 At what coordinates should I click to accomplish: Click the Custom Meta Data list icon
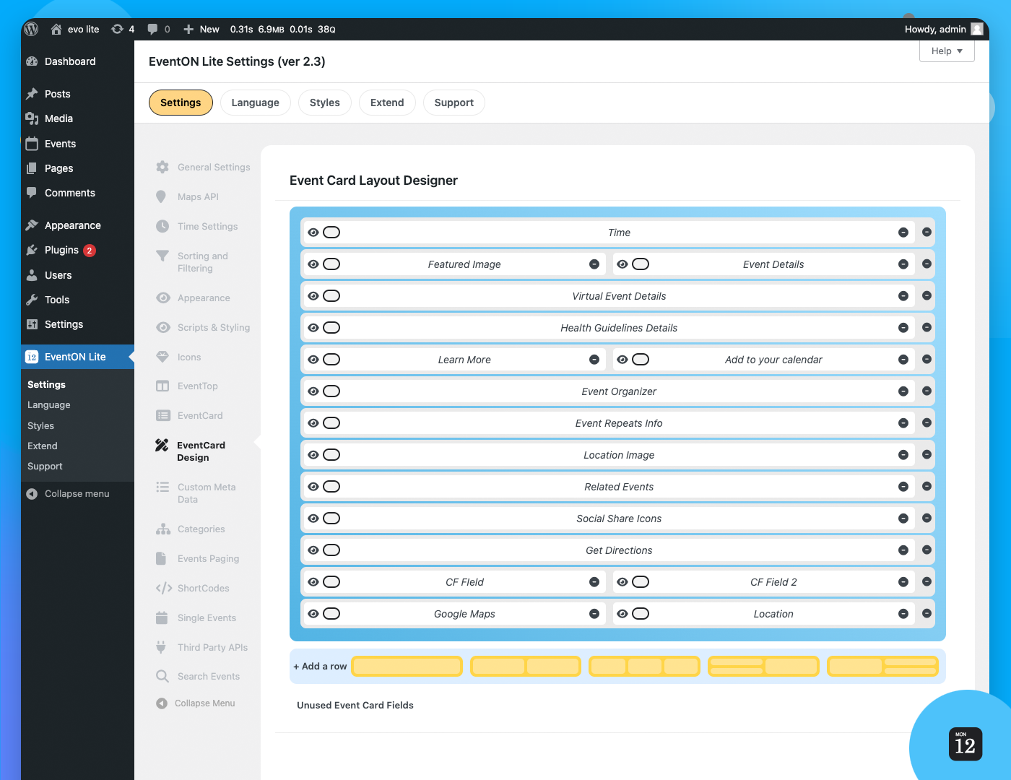click(162, 487)
